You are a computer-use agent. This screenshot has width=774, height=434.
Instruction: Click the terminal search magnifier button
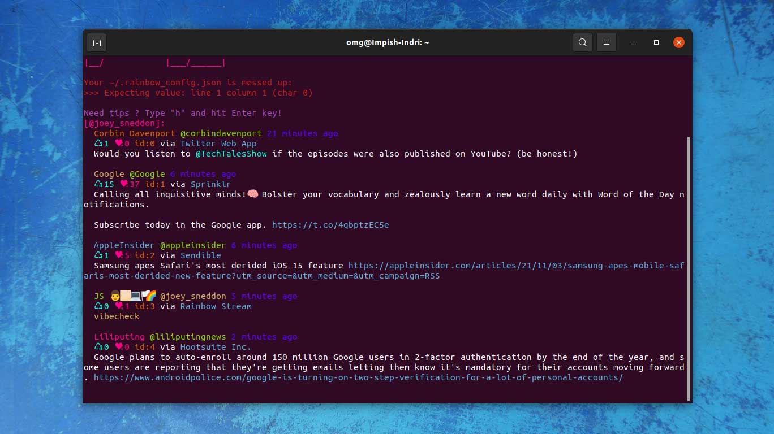pos(583,42)
